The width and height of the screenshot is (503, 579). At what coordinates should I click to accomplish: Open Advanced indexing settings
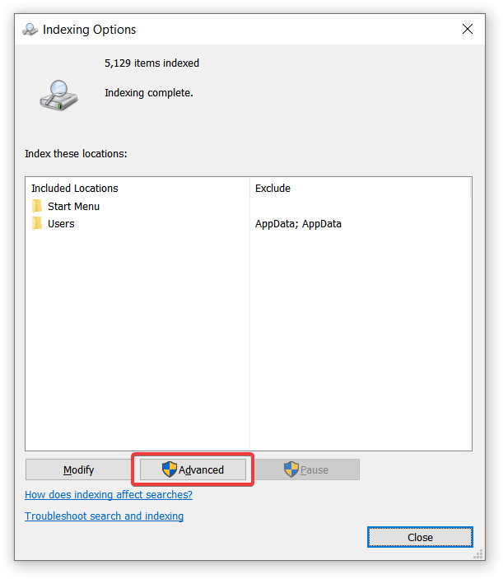click(x=193, y=469)
